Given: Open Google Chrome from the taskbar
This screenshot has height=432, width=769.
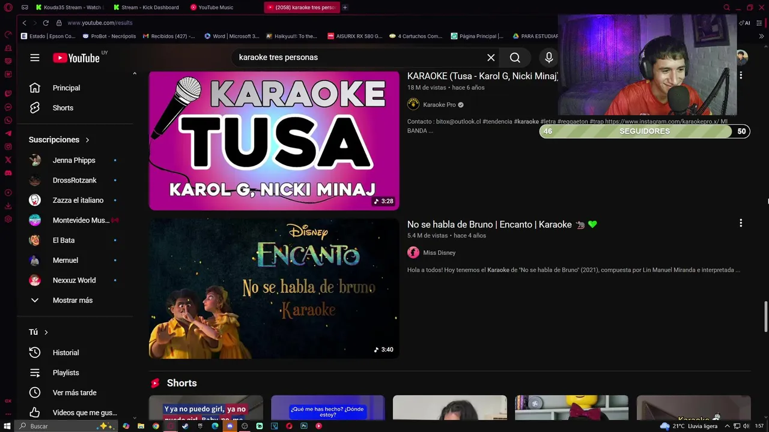Looking at the screenshot, I should (x=156, y=426).
